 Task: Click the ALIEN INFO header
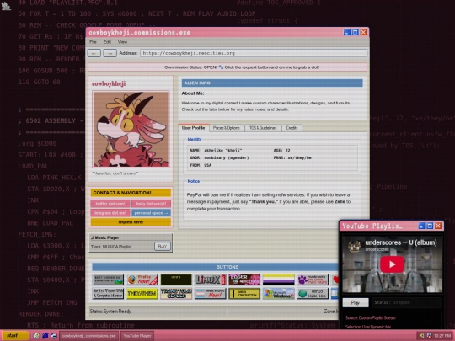point(272,83)
